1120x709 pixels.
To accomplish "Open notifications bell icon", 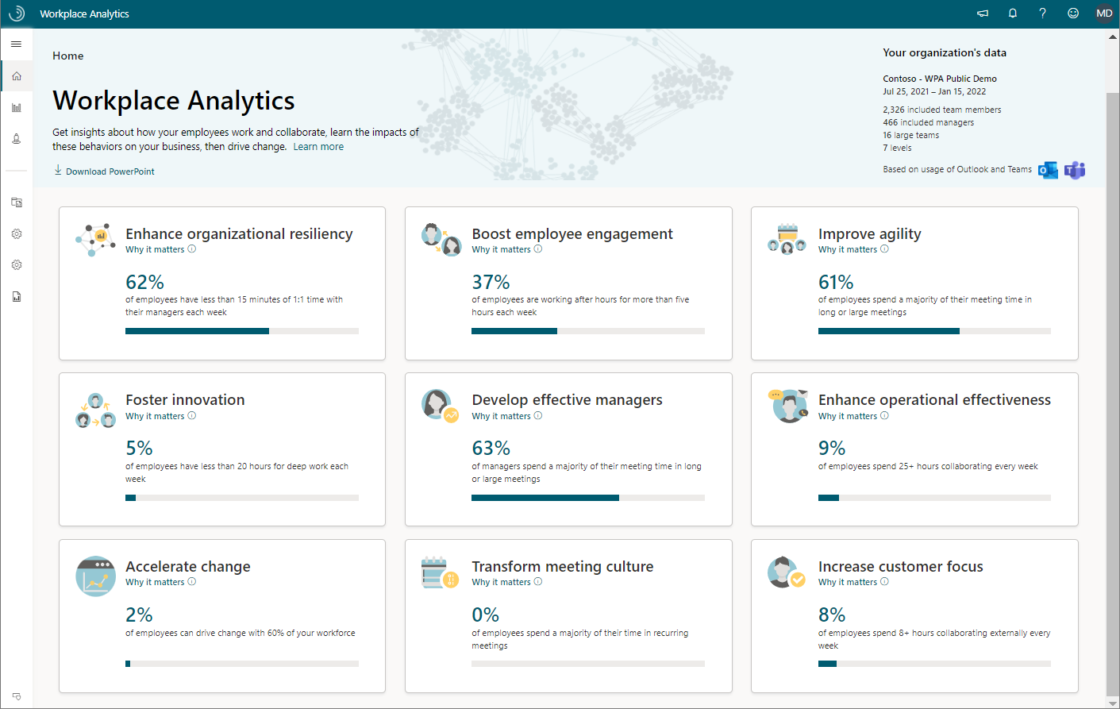I will coord(1013,13).
